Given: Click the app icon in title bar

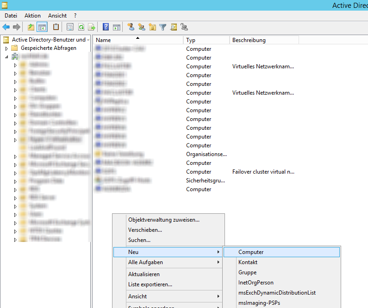Looking at the screenshot, I should [5, 5].
